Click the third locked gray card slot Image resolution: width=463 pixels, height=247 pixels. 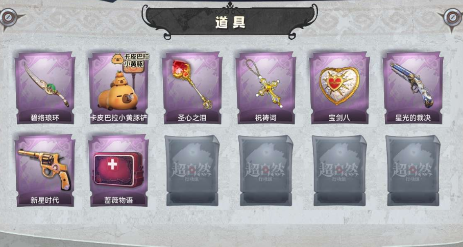339,171
